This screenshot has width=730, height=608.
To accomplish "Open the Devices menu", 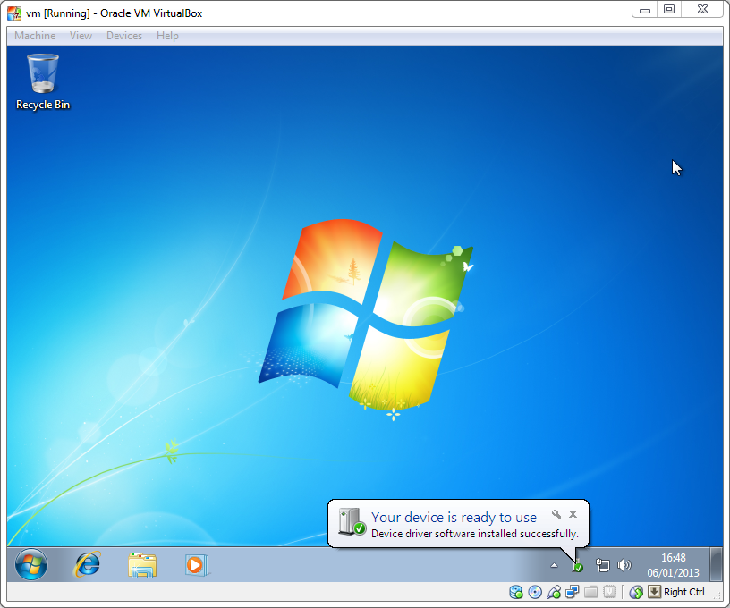I will pos(123,36).
